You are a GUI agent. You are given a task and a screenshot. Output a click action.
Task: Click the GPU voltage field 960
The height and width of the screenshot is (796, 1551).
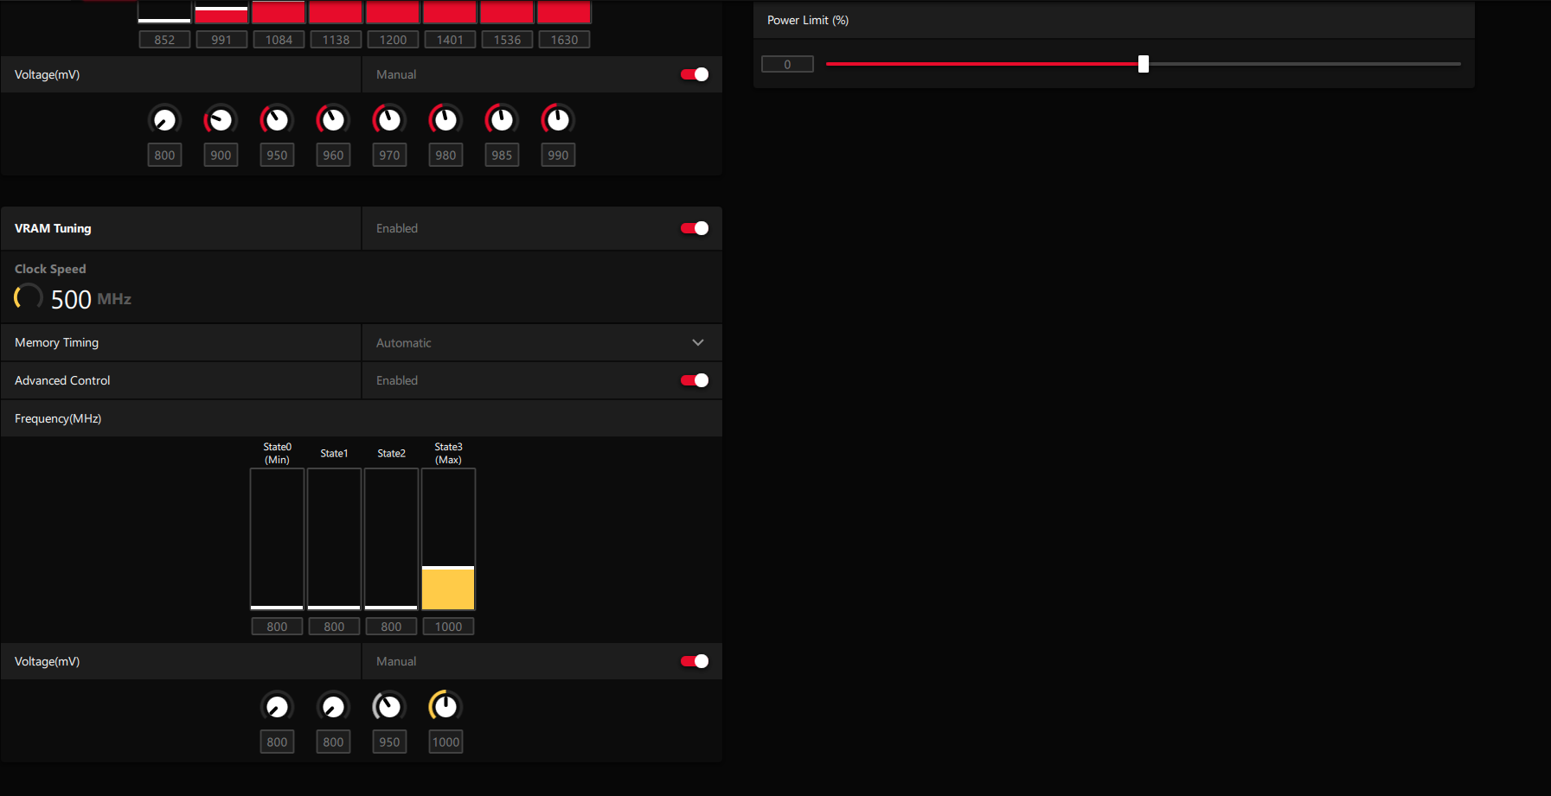[x=333, y=156]
